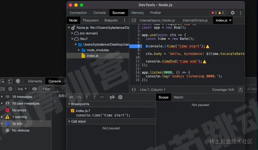Switch to the Scope pane

coord(163,97)
